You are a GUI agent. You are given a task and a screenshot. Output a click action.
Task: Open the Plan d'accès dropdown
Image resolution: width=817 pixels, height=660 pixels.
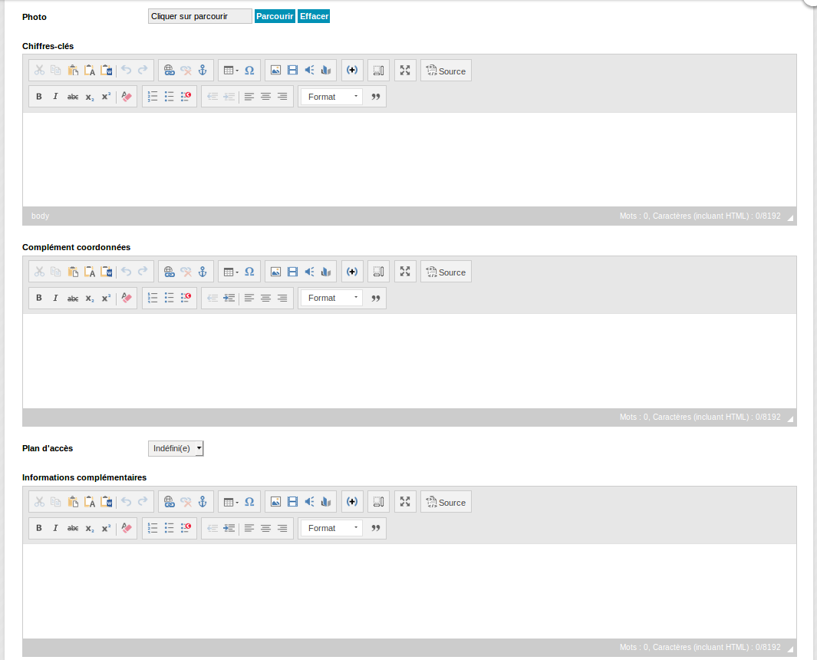click(x=176, y=448)
